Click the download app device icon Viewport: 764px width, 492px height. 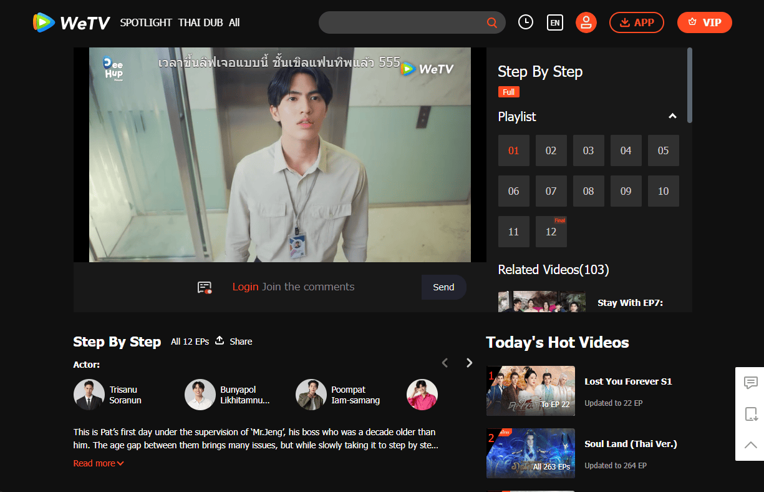click(x=751, y=414)
